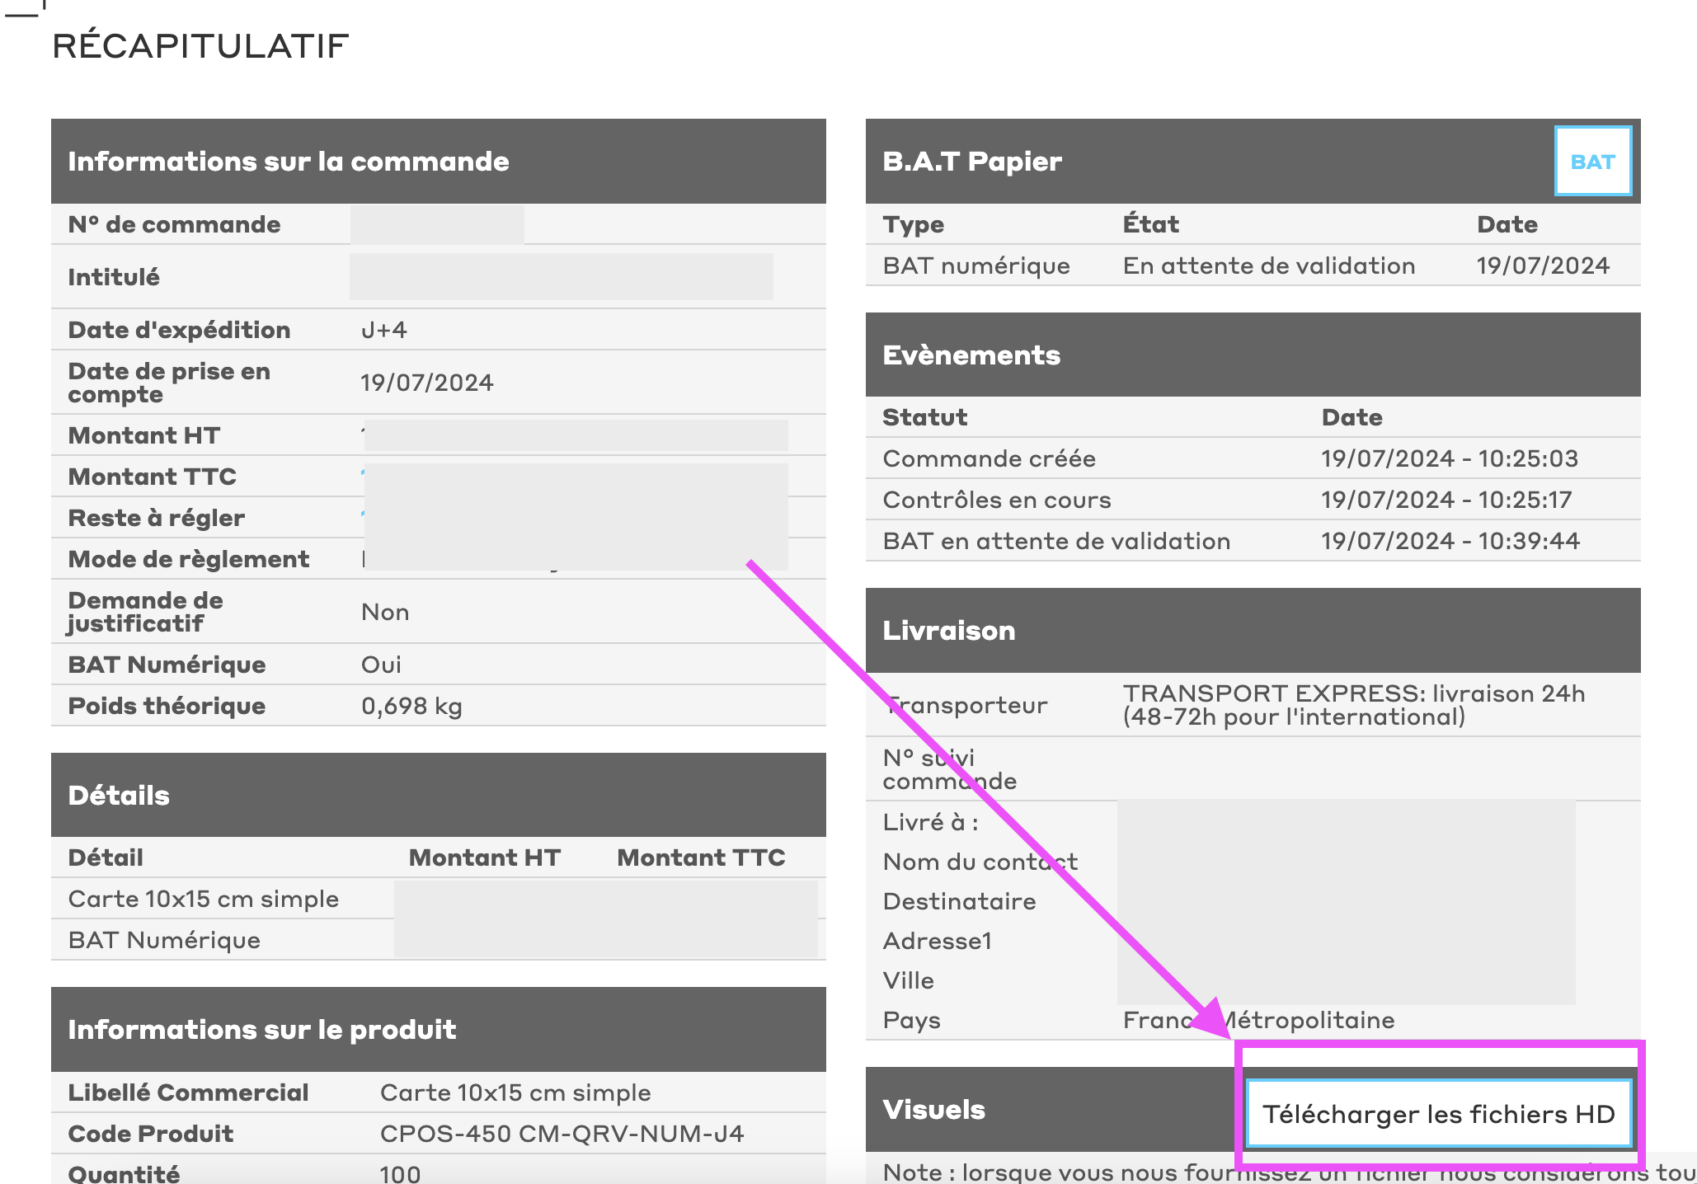
Task: Click the Détails section header
Action: coord(119,796)
